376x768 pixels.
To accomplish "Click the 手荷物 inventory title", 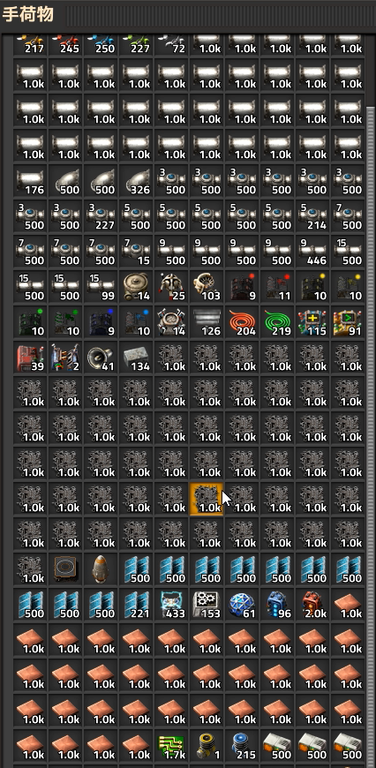I will point(27,15).
